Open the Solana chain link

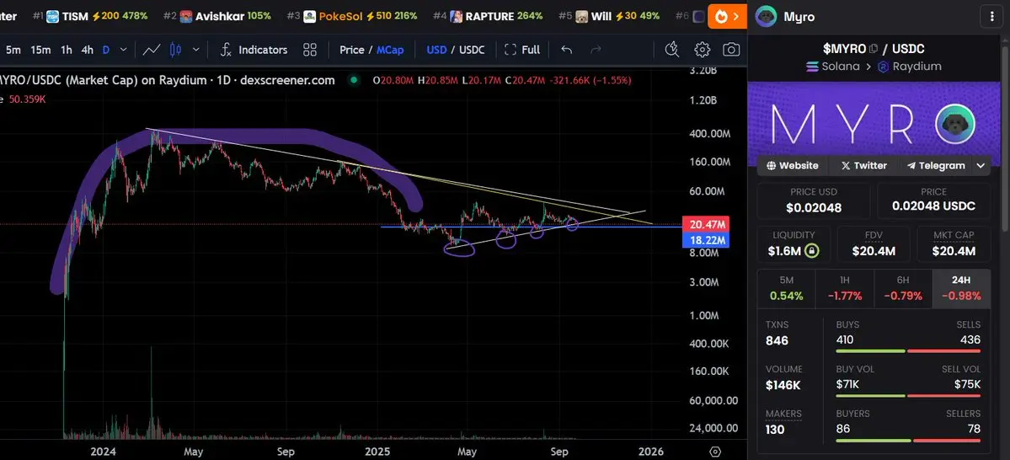point(832,67)
